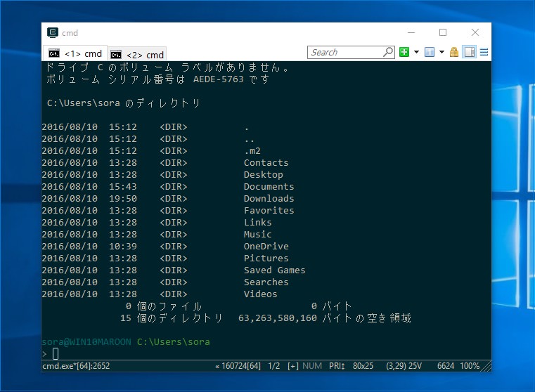Image resolution: width=535 pixels, height=392 pixels.
Task: Click the Desktop directory name
Action: pos(264,175)
